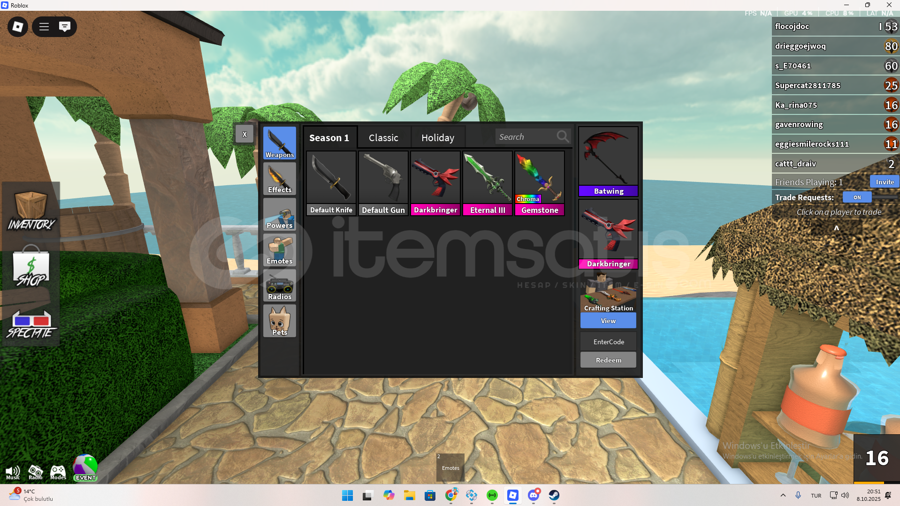Show hidden system tray icons
The image size is (900, 506).
coord(783,495)
